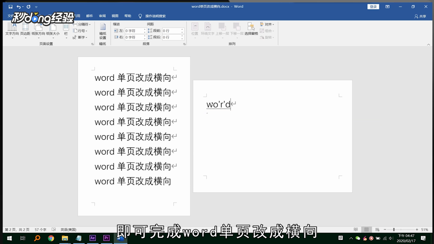Click the 下移一层 send backward button

237,30
